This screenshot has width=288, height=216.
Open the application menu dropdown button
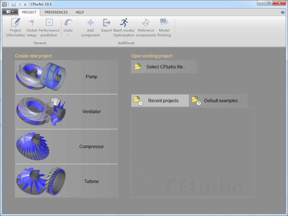pos(10,12)
